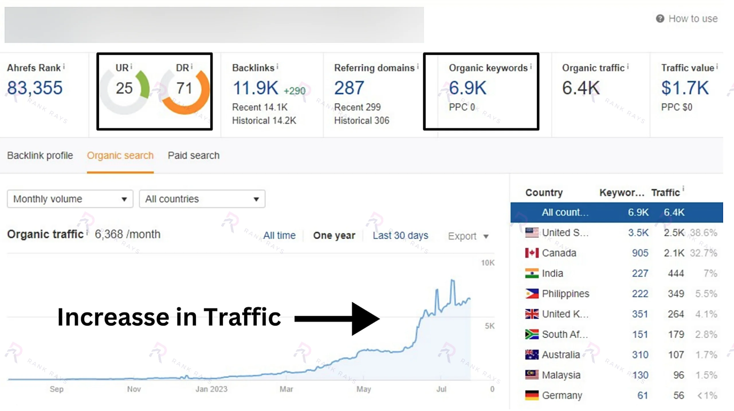The image size is (734, 411).
Task: Select United Kingdom country row name
Action: pyautogui.click(x=565, y=314)
